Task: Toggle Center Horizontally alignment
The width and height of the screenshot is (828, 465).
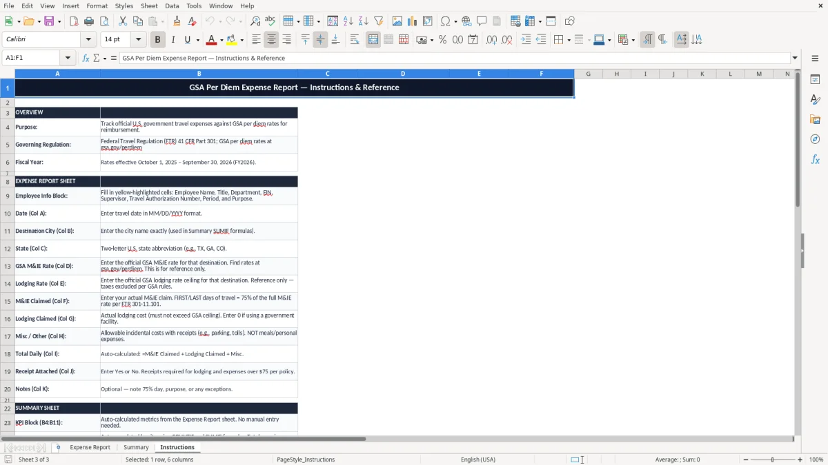Action: [x=271, y=40]
